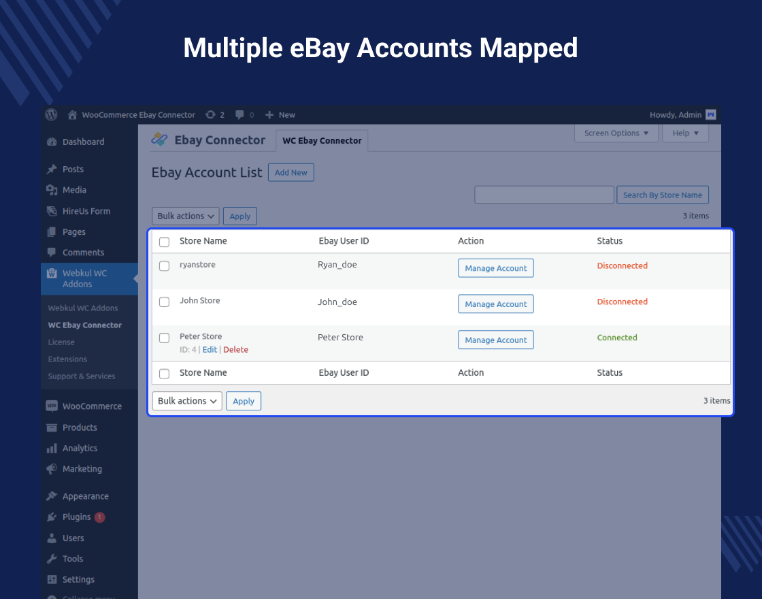Image resolution: width=762 pixels, height=599 pixels.
Task: Click the WordPress logo in the admin bar
Action: (x=51, y=114)
